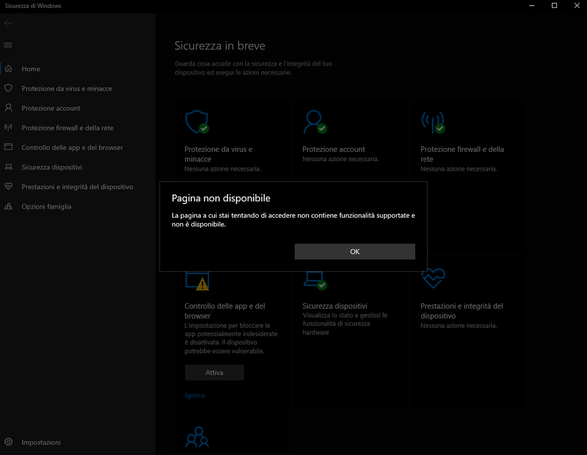Click the browser window icon in sidebar
The height and width of the screenshot is (455, 587).
click(8, 147)
